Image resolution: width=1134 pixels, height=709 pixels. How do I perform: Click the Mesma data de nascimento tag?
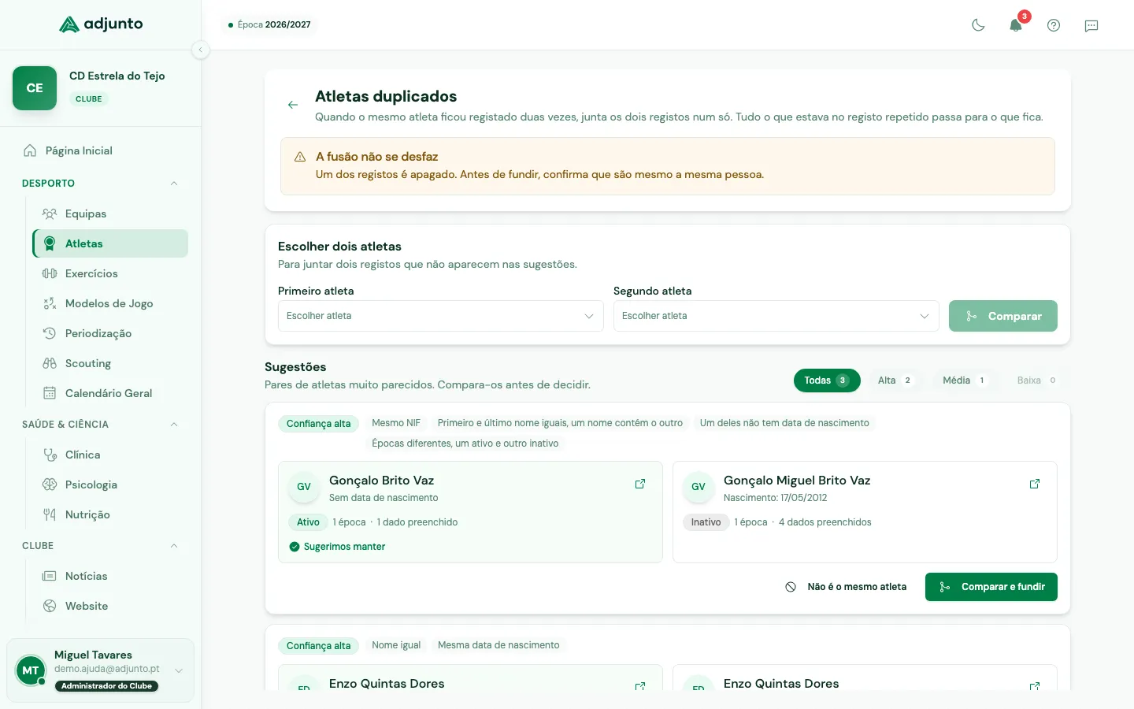[x=498, y=645]
